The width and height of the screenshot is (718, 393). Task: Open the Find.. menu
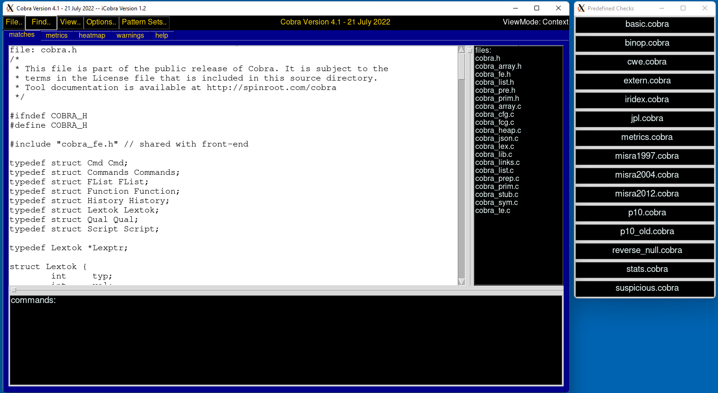(x=41, y=22)
